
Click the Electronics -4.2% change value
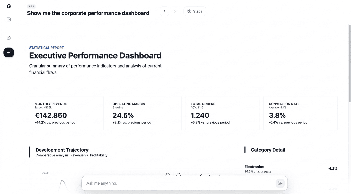pos(332,169)
